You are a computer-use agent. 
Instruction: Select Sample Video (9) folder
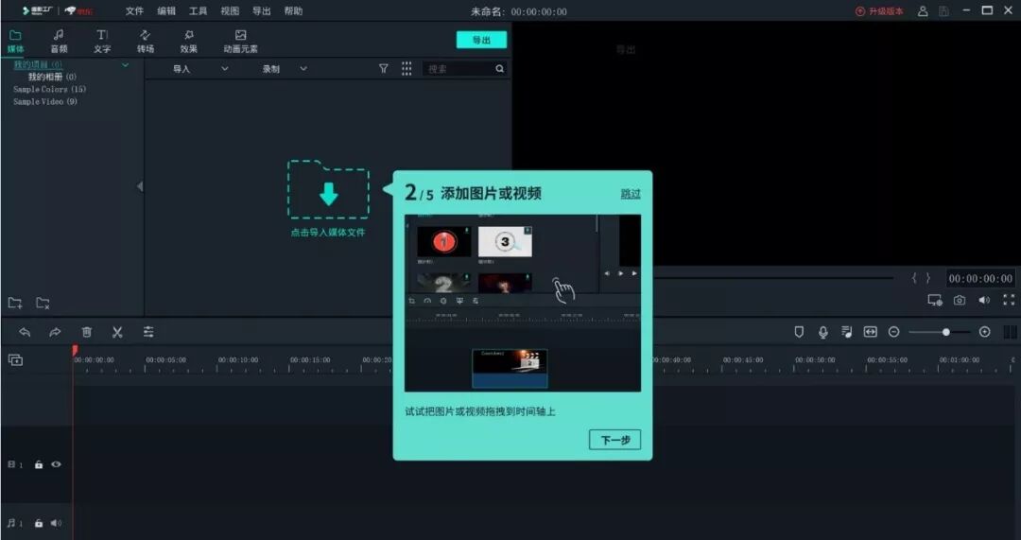[x=45, y=101]
